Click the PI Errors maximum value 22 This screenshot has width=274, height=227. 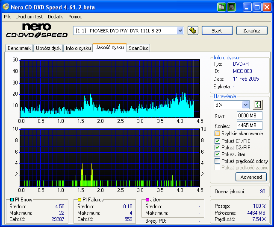click(62, 213)
